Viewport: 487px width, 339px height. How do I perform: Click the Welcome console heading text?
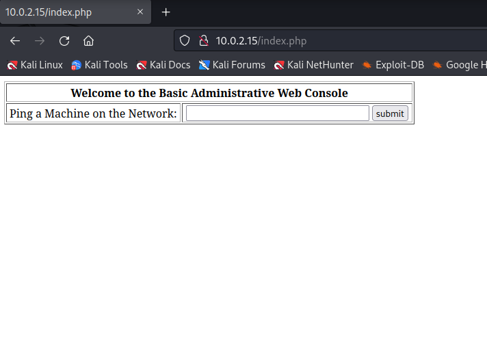click(209, 93)
